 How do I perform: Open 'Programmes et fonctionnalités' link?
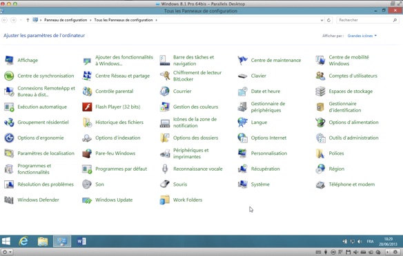[x=34, y=169]
